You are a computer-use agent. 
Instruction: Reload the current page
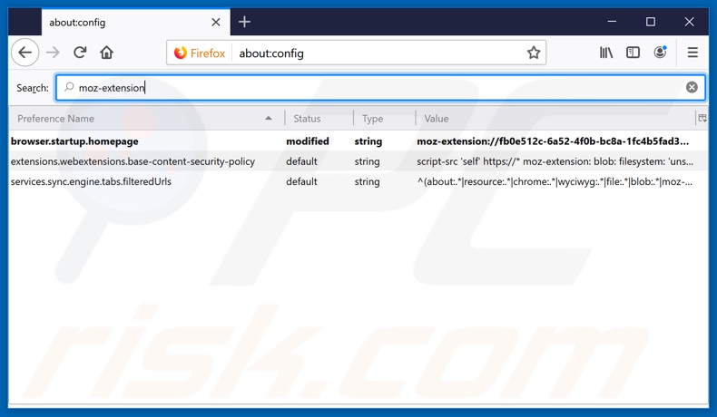pos(80,53)
